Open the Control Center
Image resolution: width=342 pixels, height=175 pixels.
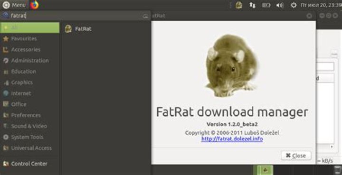[x=29, y=164]
